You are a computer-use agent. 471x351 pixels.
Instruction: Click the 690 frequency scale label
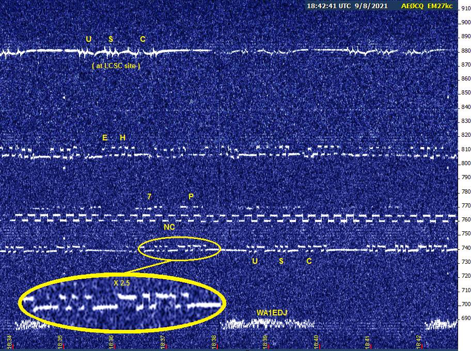(x=465, y=318)
